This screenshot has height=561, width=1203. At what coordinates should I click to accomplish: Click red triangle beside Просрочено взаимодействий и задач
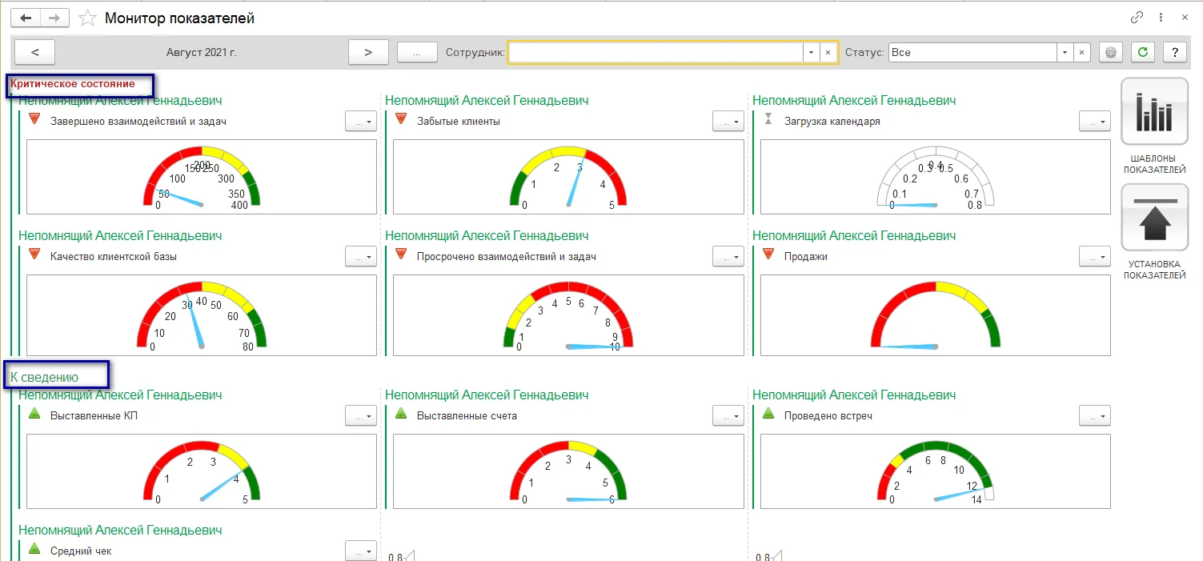pos(401,254)
